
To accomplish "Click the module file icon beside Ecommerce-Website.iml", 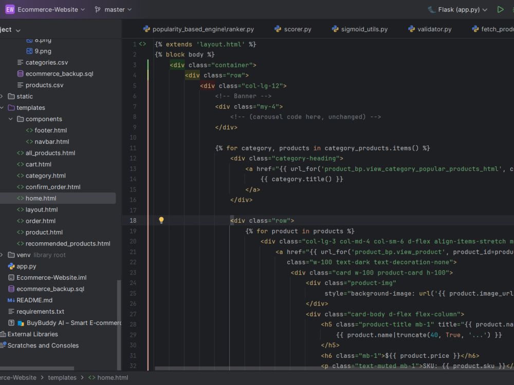I will click(11, 278).
